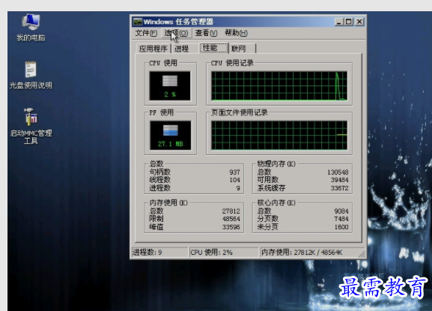Screen dimensions: 432x311
Task: Click the CPU 使用 meter showing 2 %
Action: pyautogui.click(x=170, y=85)
